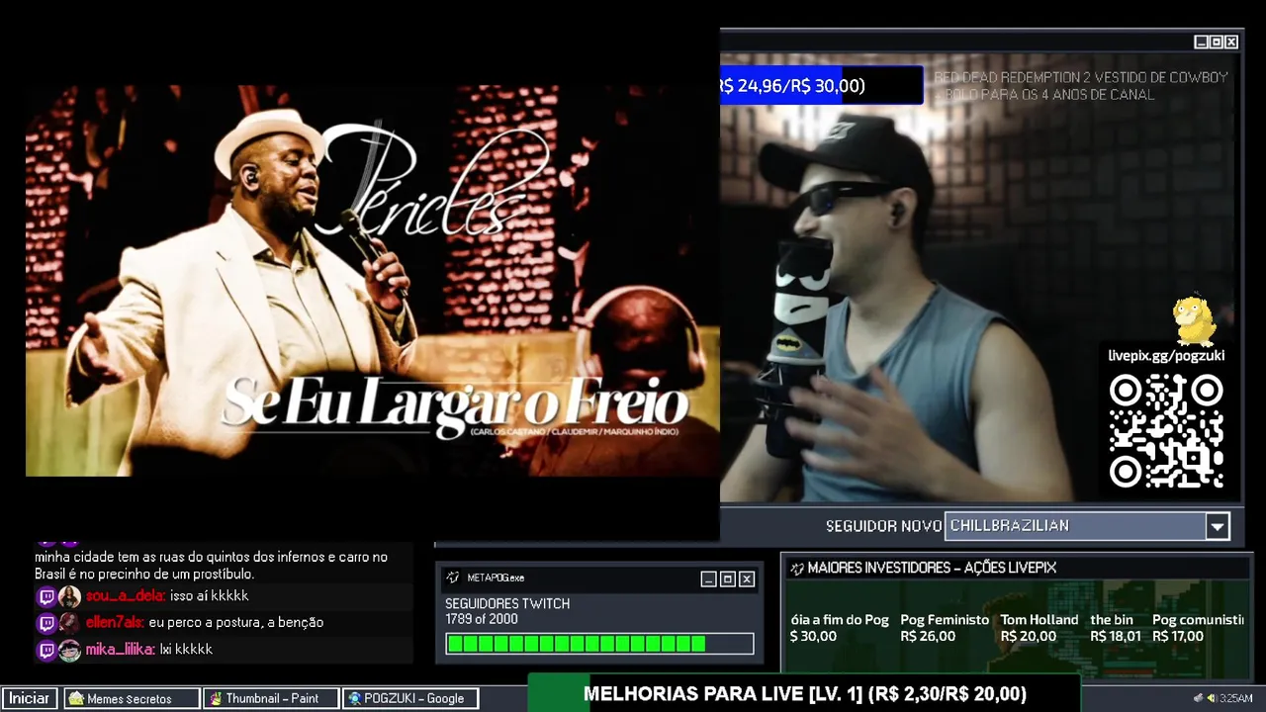Click the Twitch badge beside sou_a_dela
This screenshot has width=1266, height=712.
click(x=46, y=596)
